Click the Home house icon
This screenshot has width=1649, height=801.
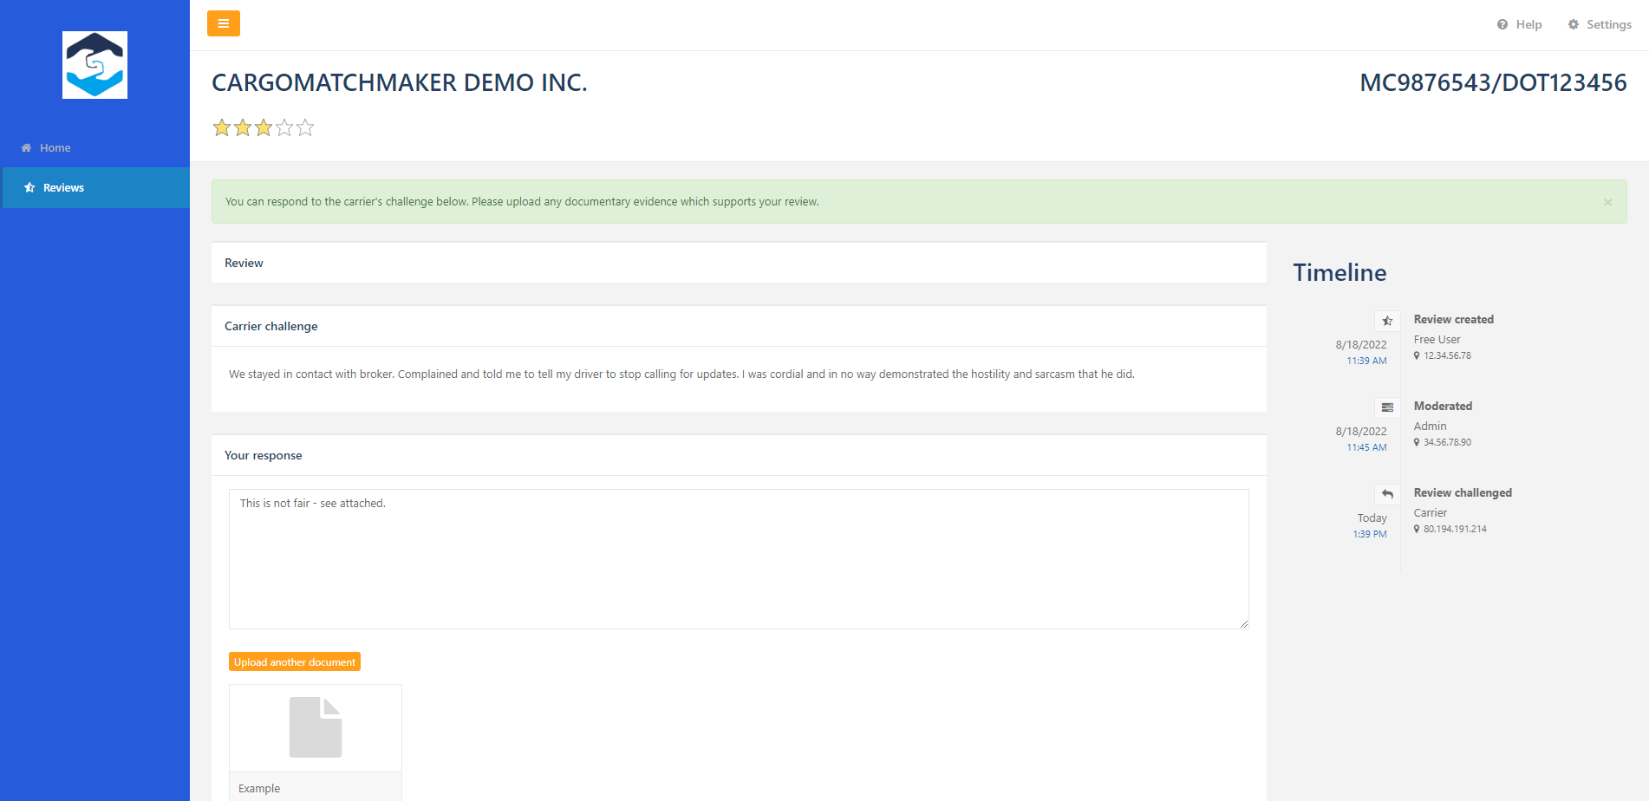click(x=26, y=147)
